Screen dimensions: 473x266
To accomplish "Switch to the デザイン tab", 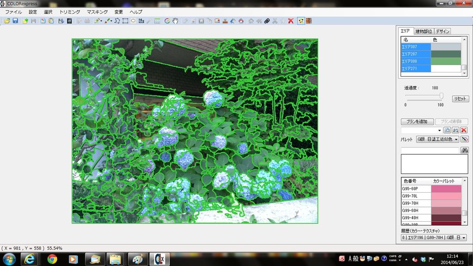I will tap(443, 31).
